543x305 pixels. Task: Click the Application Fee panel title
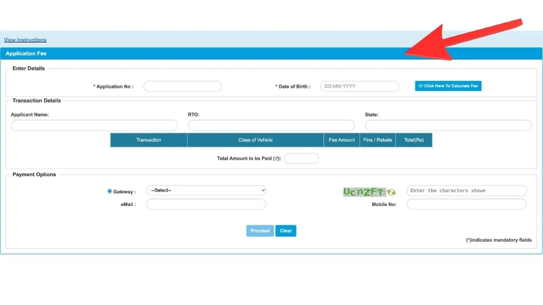26,53
